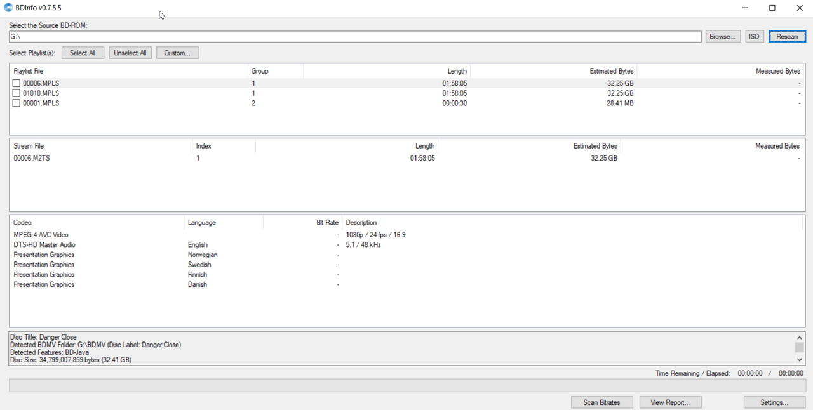Start Scan Bitrates

pos(601,402)
